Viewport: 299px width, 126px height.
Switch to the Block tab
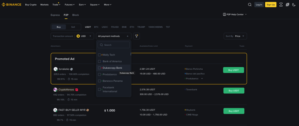76,15
